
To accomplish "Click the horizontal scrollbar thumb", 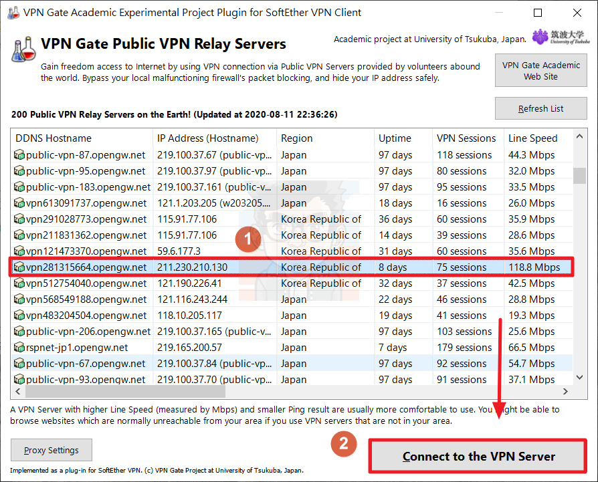I will click(125, 391).
